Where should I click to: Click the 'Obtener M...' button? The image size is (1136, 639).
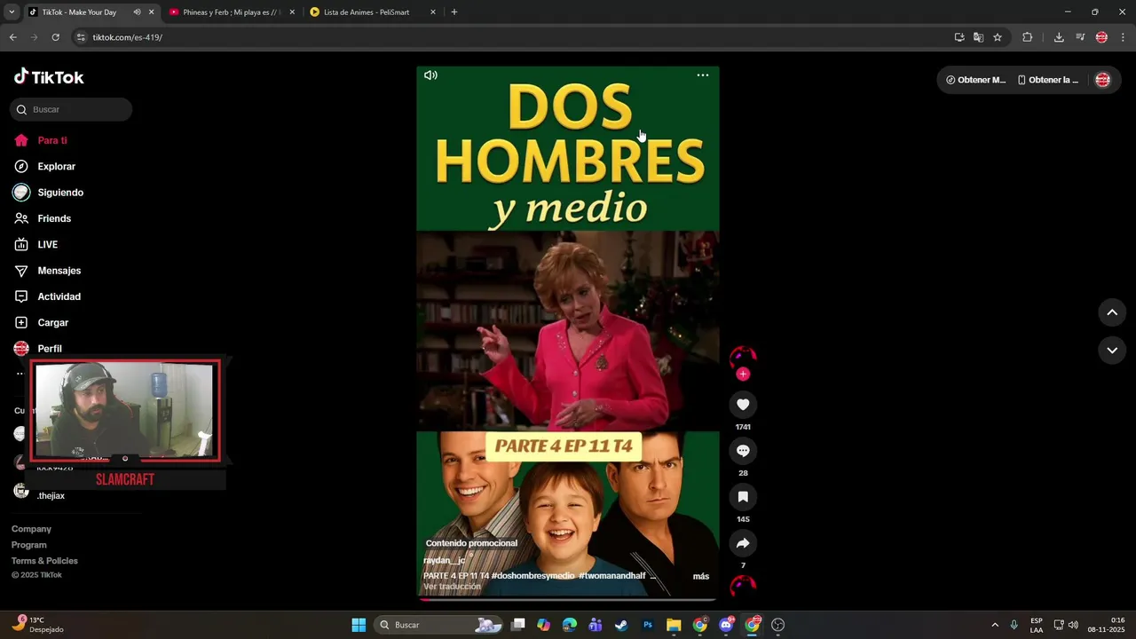975,80
